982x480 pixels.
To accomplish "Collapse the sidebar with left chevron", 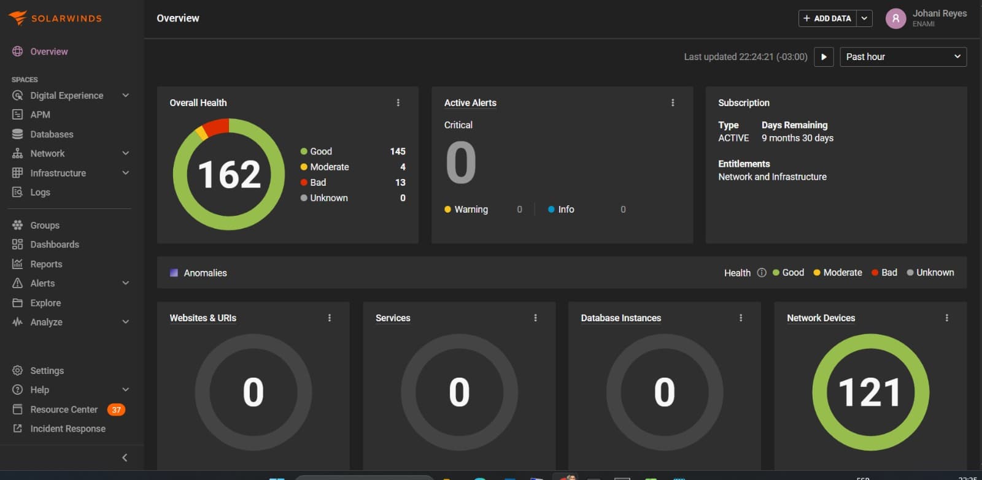I will click(x=125, y=457).
